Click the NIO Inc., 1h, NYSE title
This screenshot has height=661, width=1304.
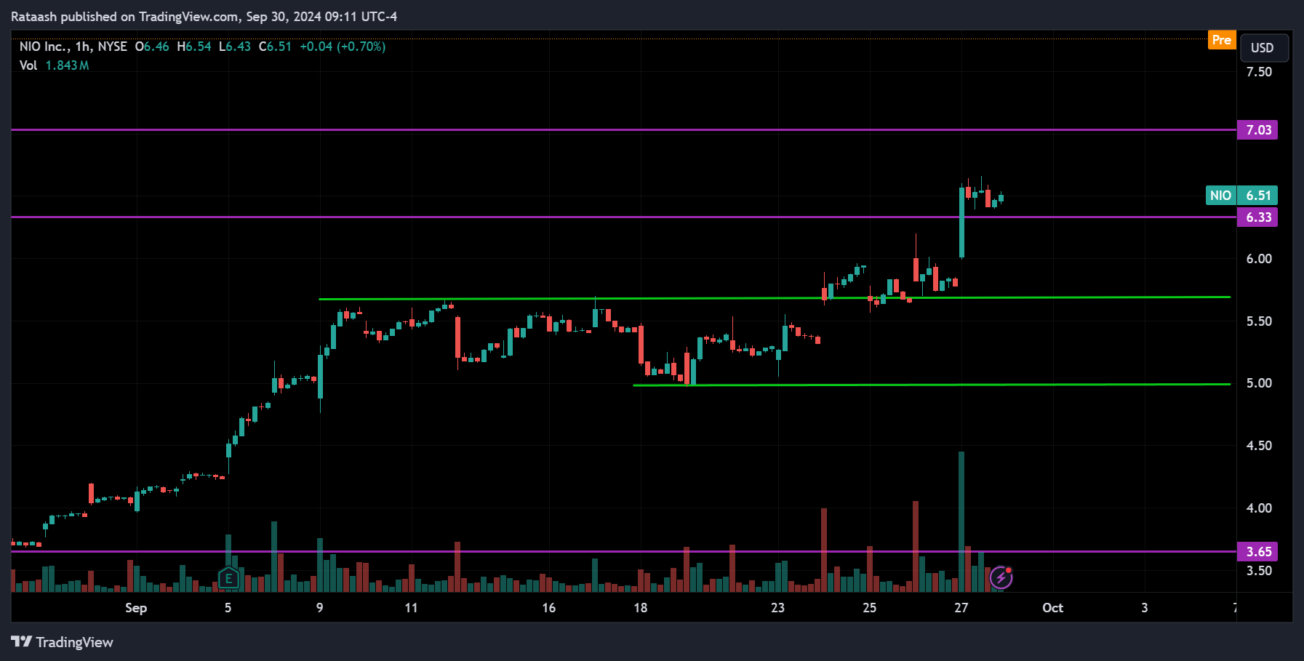tap(73, 47)
